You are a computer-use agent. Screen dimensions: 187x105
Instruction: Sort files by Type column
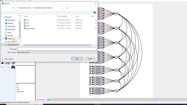77,16
